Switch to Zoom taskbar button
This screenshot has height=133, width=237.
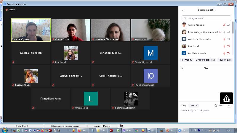[x=183, y=130]
